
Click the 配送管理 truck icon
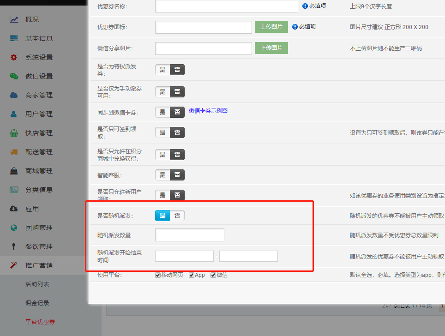14,152
